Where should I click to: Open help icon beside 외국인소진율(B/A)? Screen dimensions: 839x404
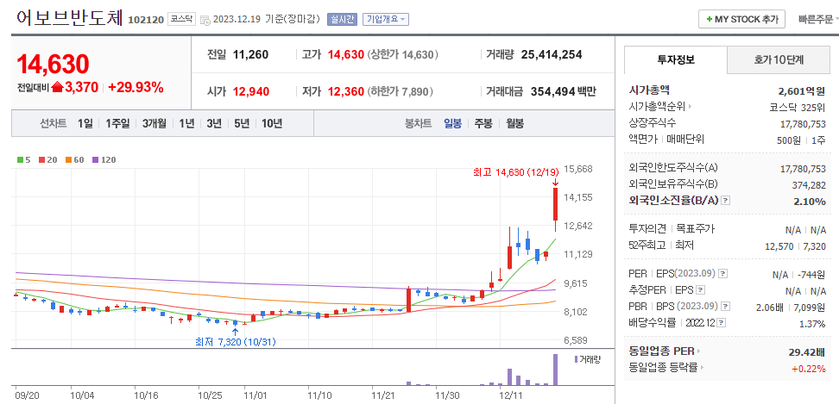point(725,201)
